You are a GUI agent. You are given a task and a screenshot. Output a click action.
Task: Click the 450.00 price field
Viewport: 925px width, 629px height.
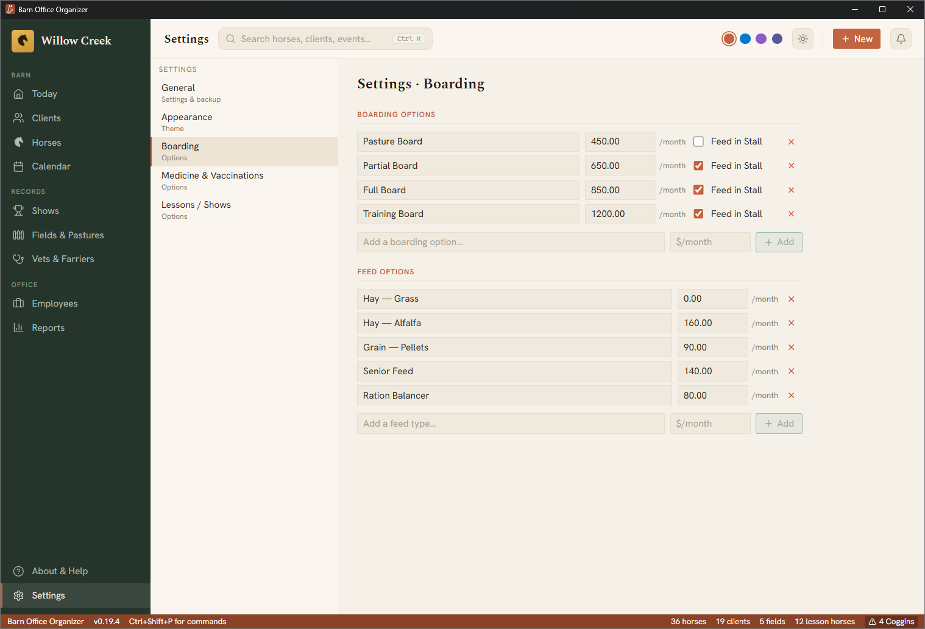(620, 141)
